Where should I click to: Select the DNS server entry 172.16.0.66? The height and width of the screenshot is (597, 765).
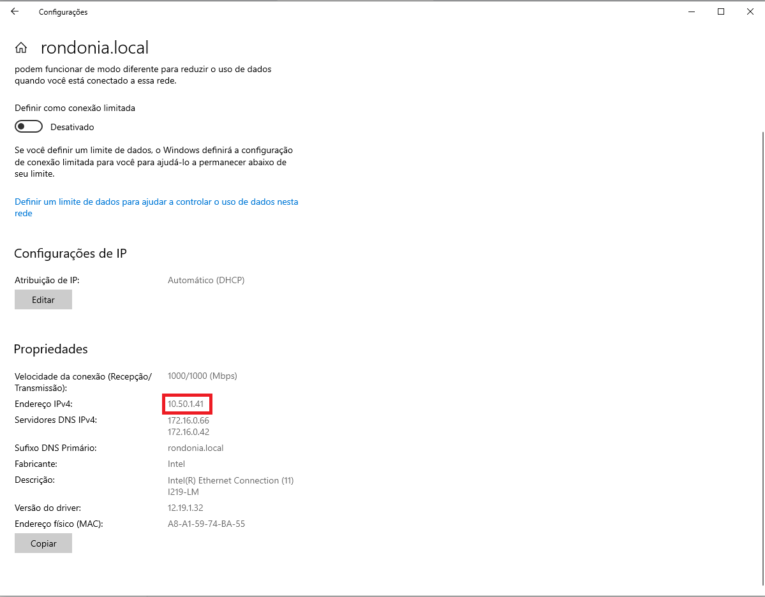187,420
